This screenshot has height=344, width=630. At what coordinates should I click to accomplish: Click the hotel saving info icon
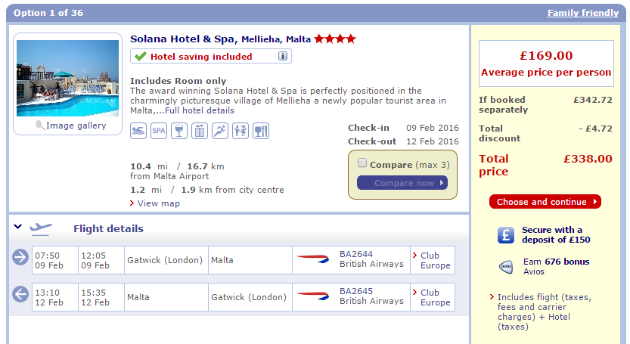[x=283, y=56]
